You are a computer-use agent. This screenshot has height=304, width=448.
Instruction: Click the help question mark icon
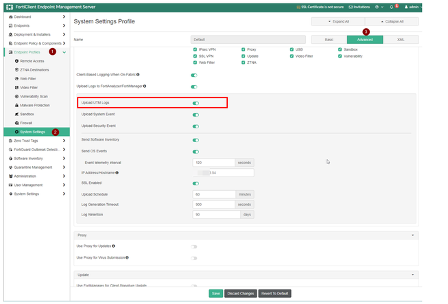(377, 7)
